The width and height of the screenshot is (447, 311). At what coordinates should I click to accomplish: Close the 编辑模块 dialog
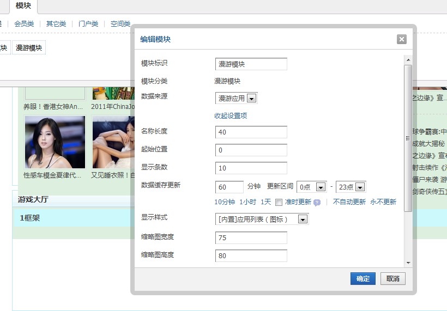click(x=402, y=39)
